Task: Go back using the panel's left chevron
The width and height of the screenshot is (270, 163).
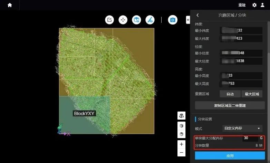Action: (197, 15)
